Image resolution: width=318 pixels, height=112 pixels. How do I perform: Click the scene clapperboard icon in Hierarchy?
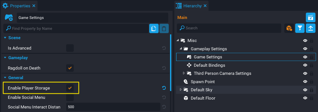310,18
